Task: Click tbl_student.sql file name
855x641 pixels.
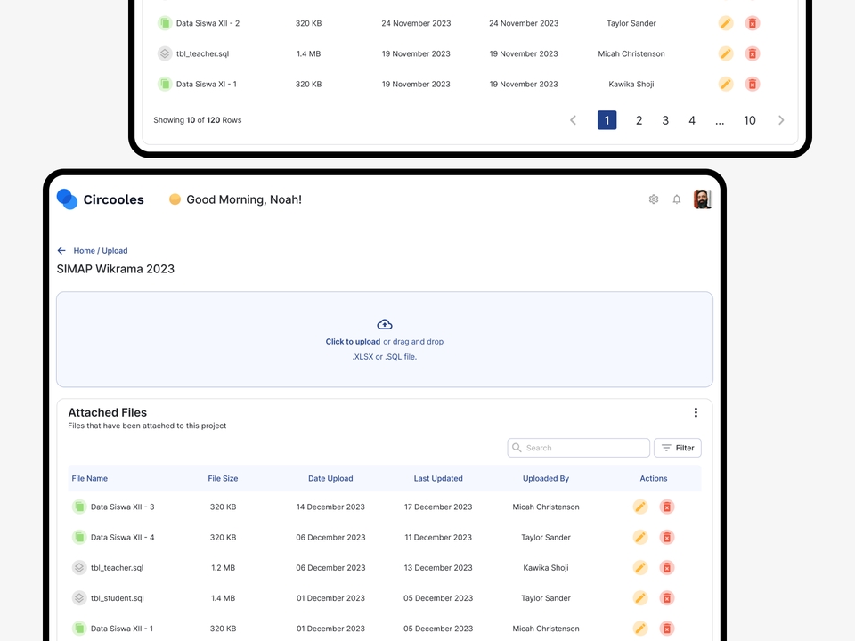Action: coord(118,598)
